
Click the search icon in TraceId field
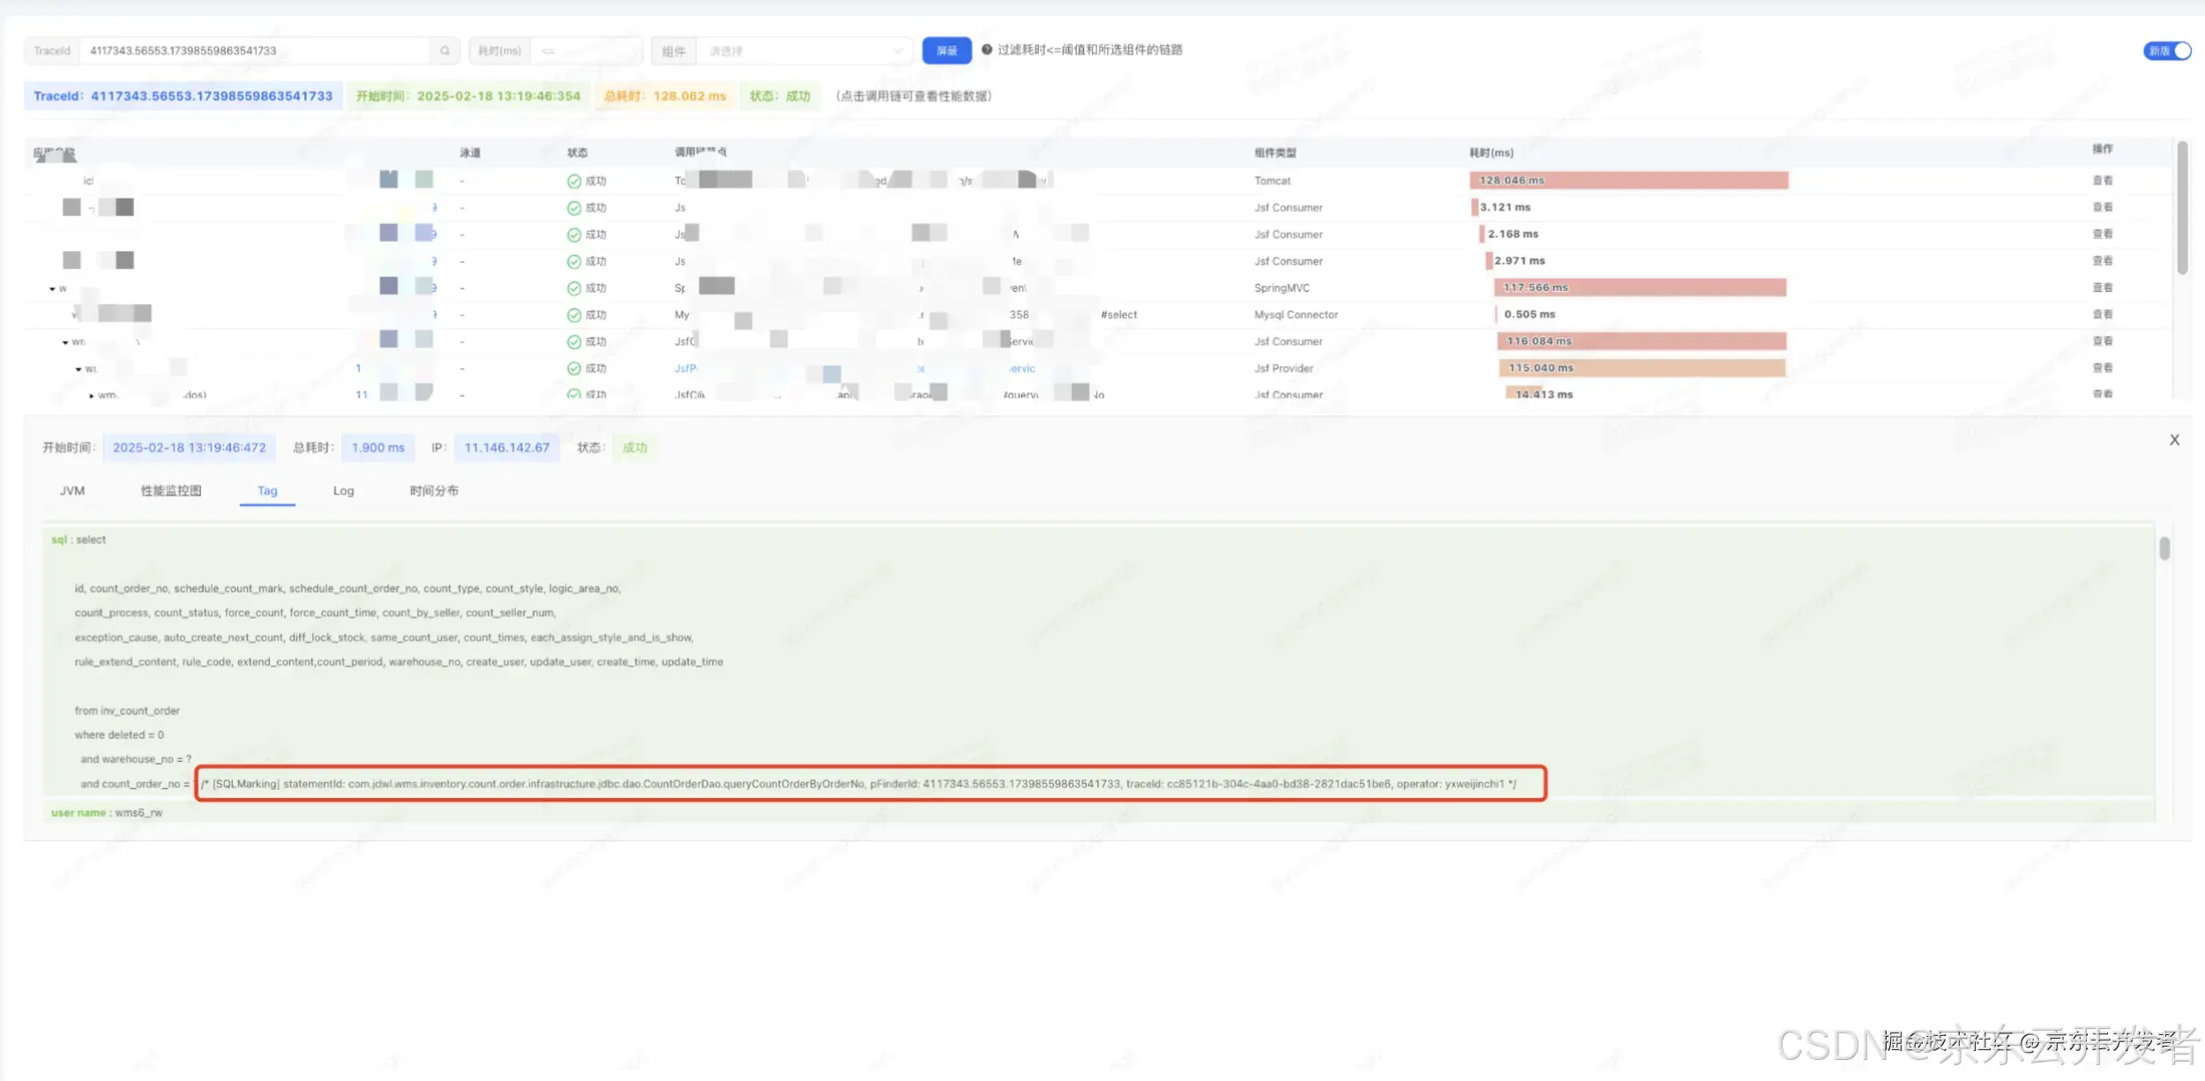(445, 51)
